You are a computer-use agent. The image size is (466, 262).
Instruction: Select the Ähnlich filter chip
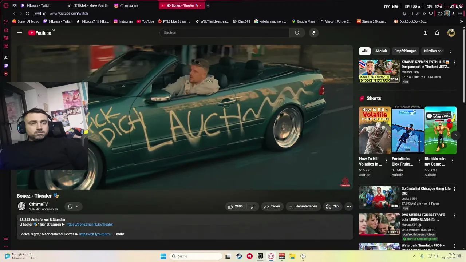click(381, 51)
